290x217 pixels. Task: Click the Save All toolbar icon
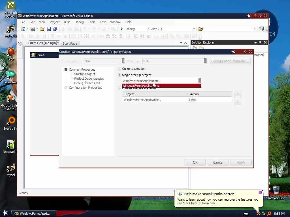point(55,29)
